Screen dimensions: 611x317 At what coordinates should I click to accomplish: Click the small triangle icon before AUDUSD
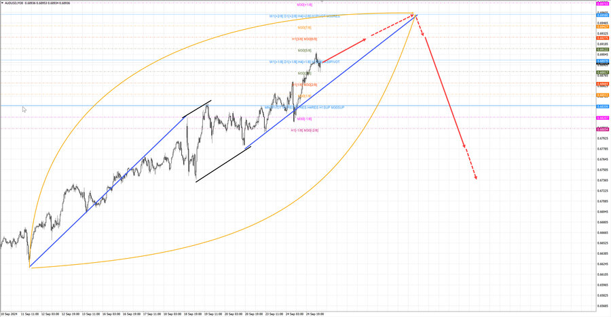pos(2,3)
